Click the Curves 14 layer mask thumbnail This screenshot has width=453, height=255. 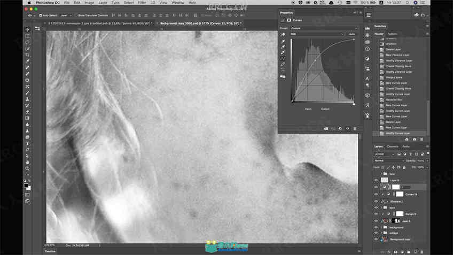pyautogui.click(x=400, y=194)
